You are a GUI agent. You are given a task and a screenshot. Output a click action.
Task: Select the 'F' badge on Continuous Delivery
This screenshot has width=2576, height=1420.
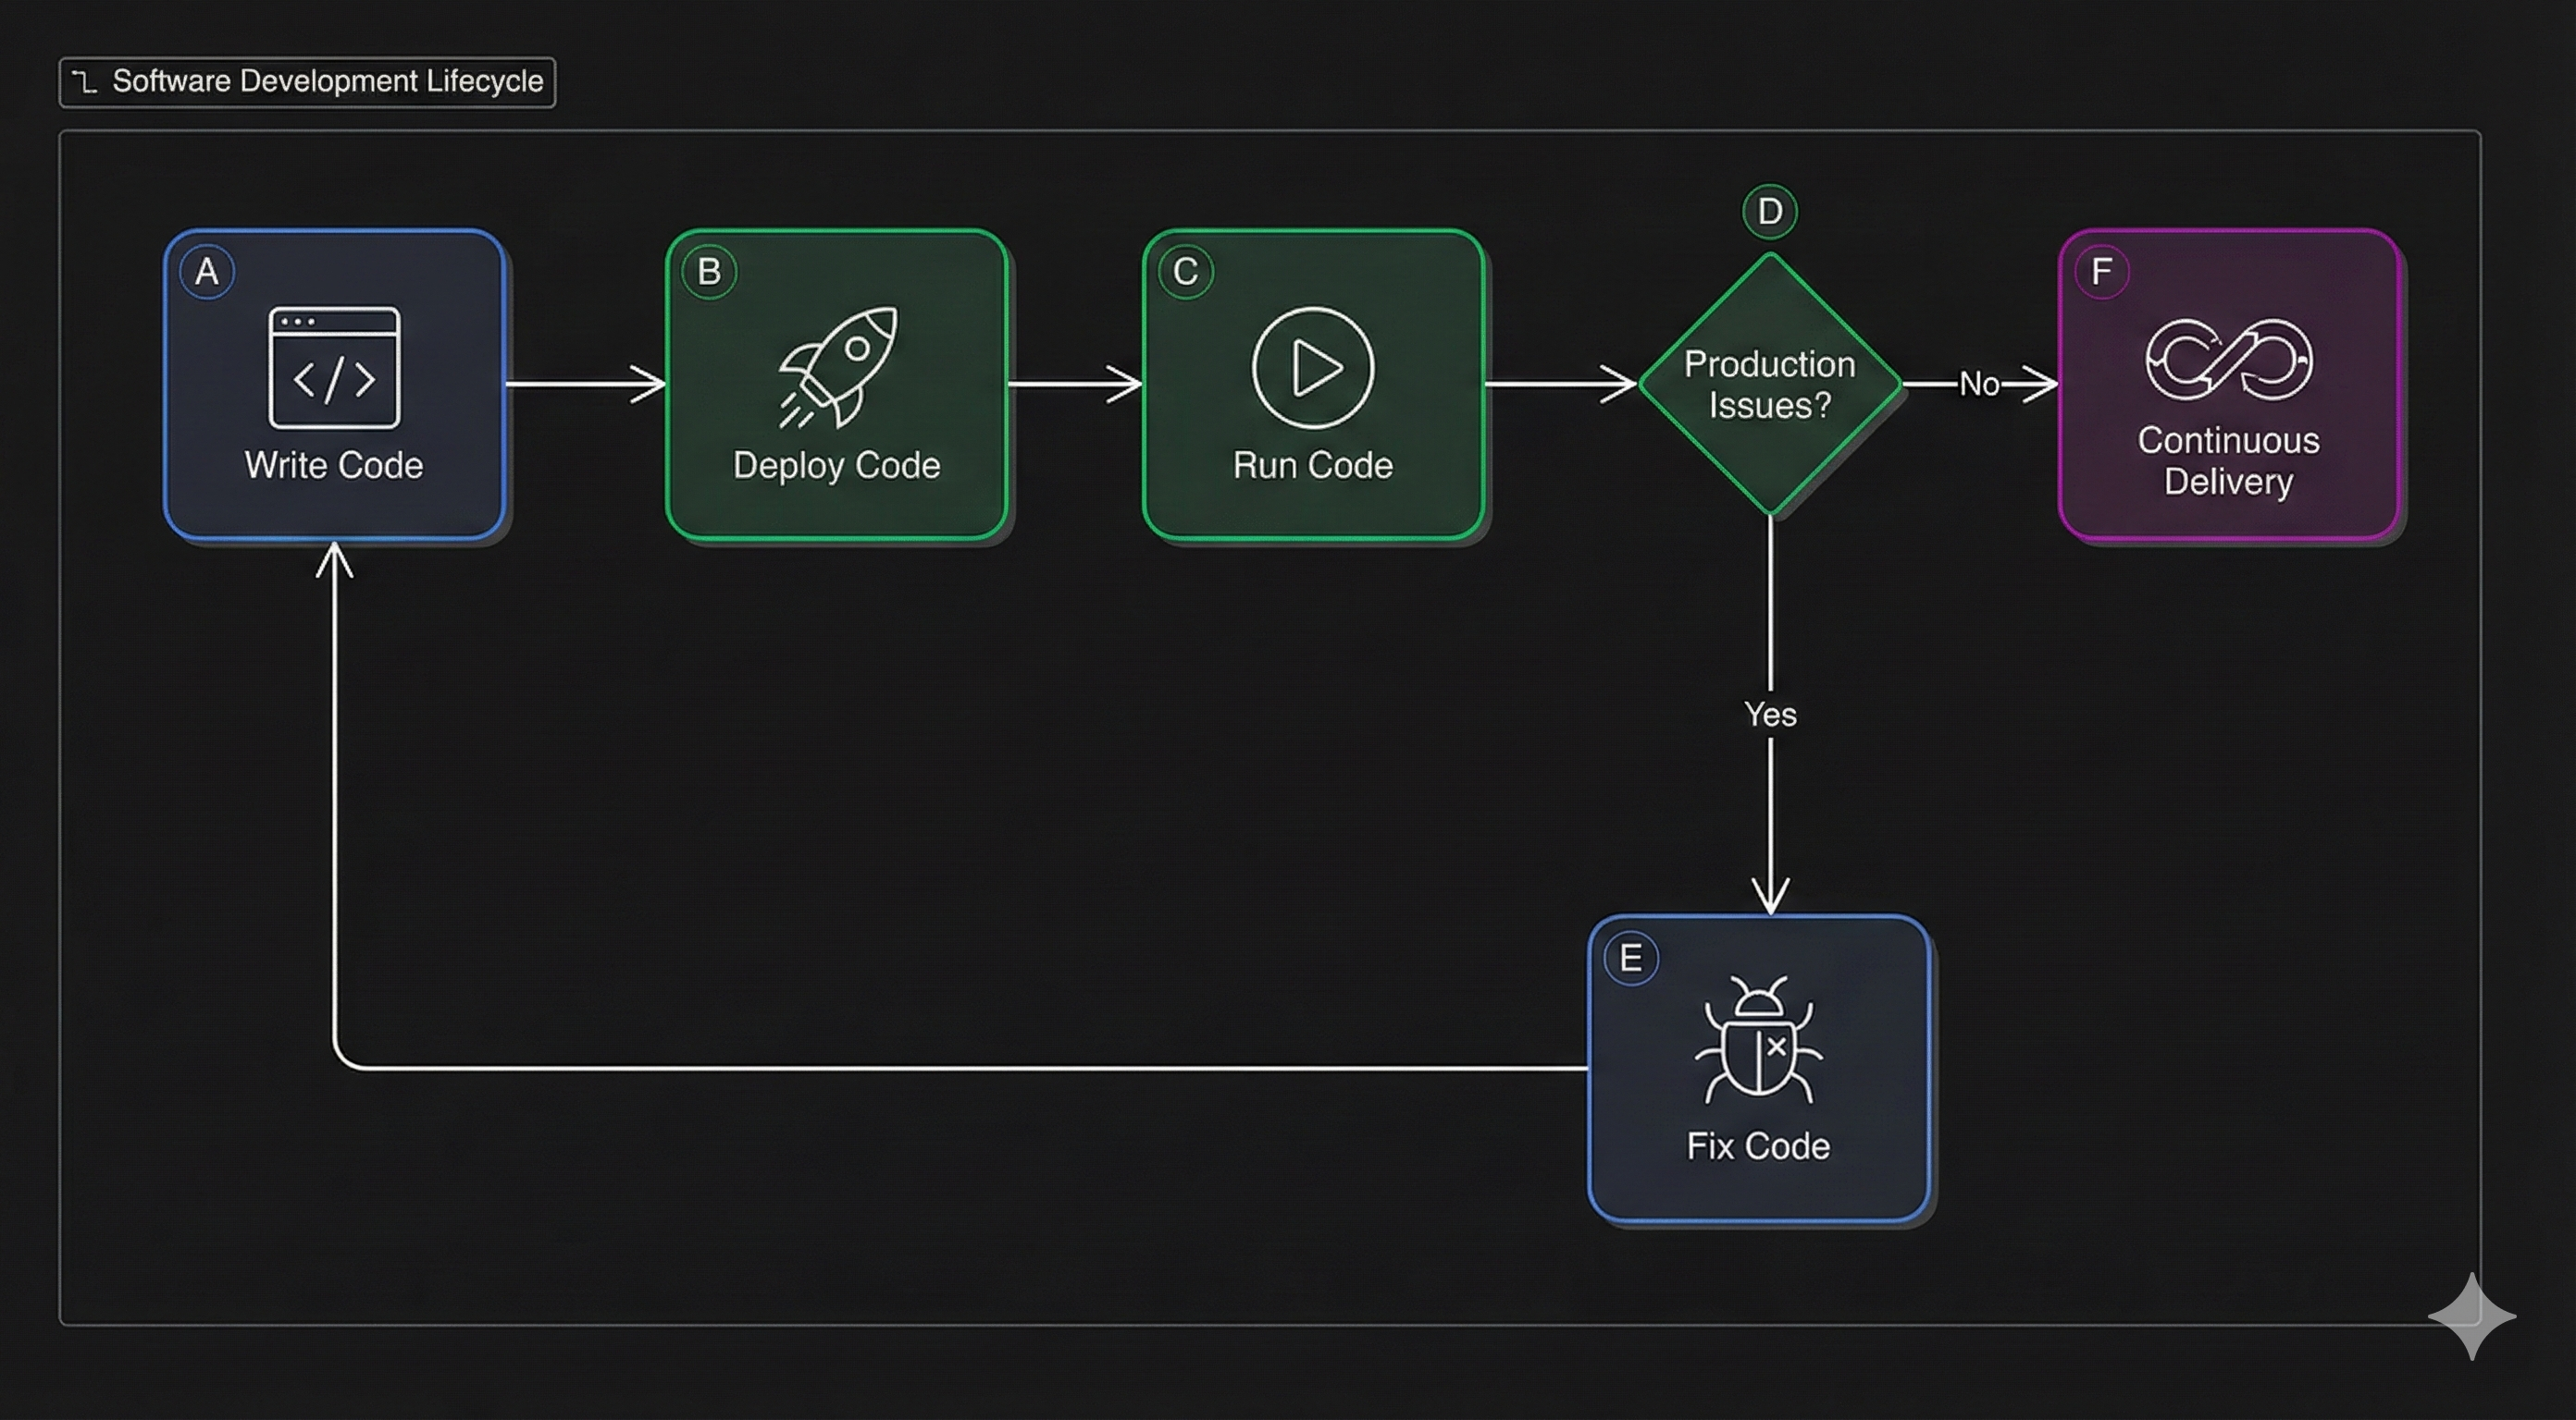(x=2100, y=271)
